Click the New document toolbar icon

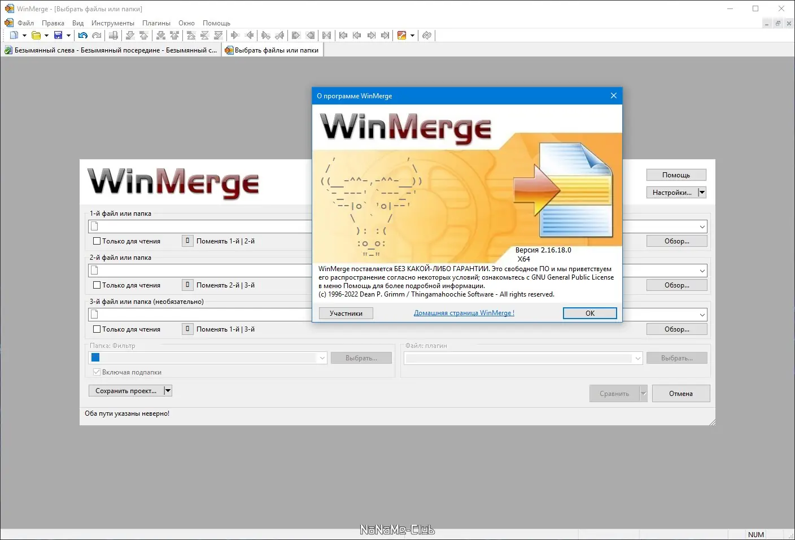coord(14,36)
